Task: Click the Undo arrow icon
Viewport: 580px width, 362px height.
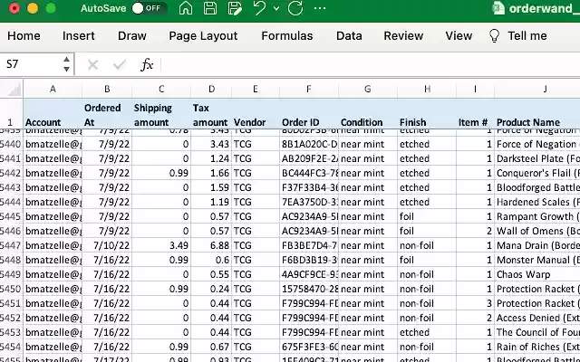Action: 258,8
